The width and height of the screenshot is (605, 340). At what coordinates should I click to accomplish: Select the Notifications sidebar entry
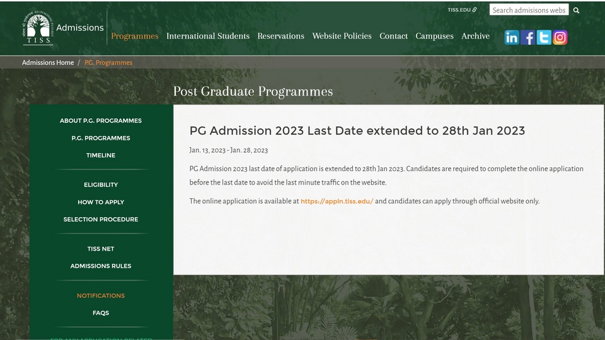tap(101, 296)
